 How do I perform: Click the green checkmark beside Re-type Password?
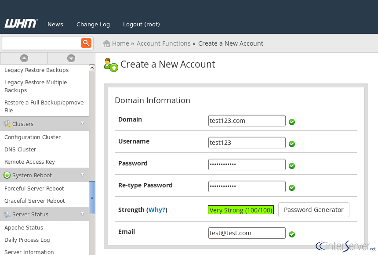click(292, 187)
